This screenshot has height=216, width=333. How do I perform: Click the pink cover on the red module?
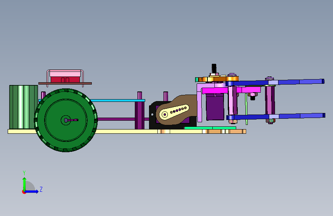coord(65,74)
